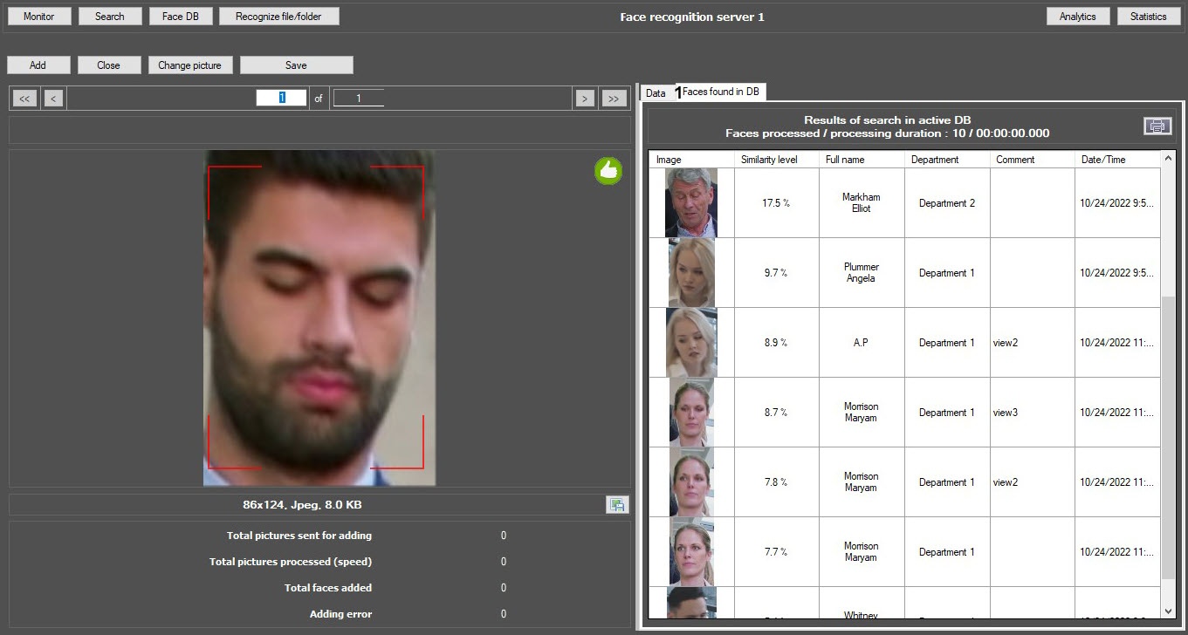Click the green thumbs-up icon

point(608,171)
